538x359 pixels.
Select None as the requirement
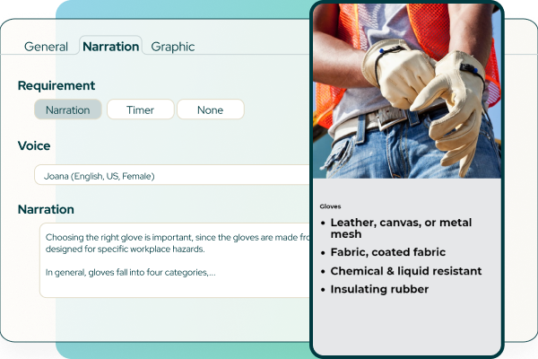coord(210,109)
